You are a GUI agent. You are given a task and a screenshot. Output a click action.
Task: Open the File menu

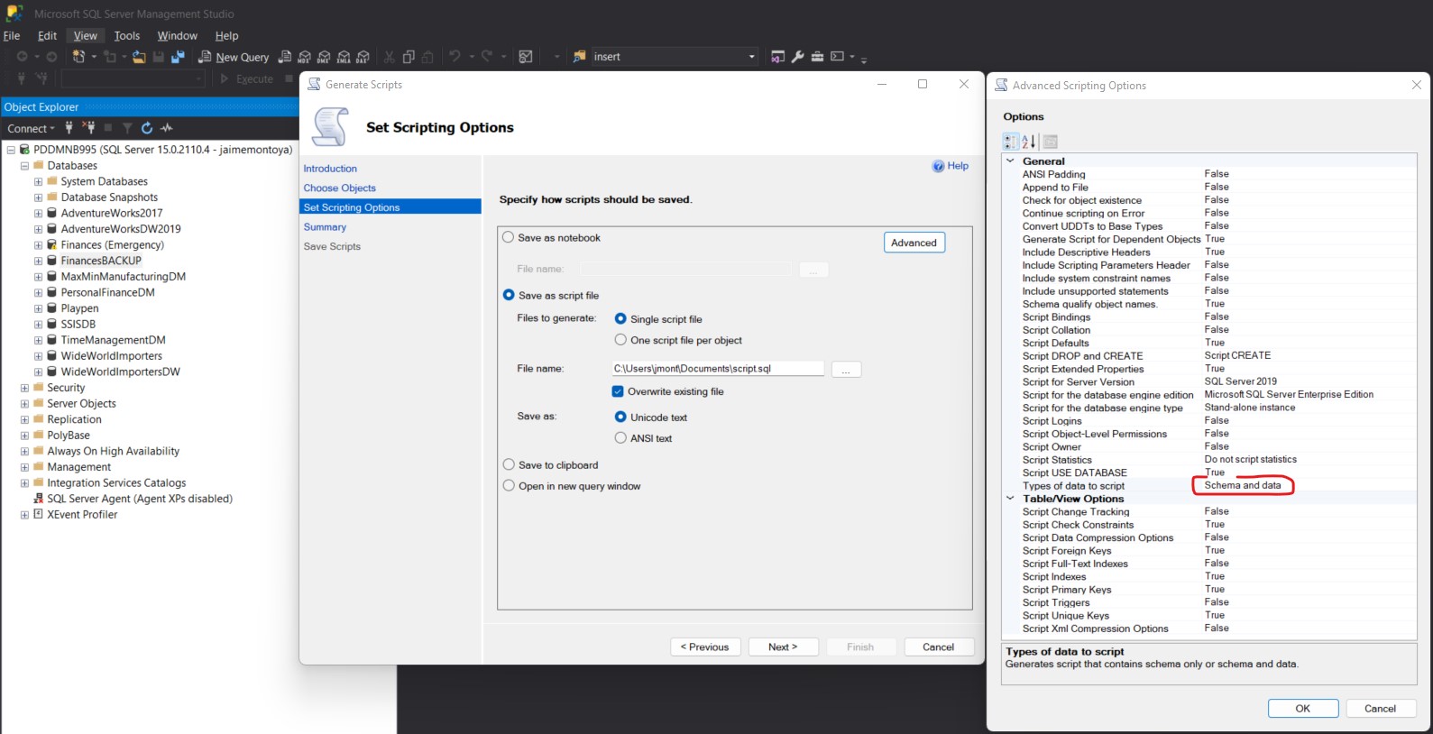click(12, 36)
